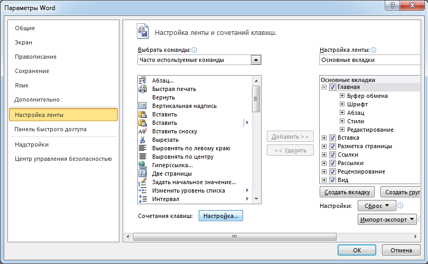Screen dimensions: 428x264
Task: Click the Абзац paragraph icon in command list
Action: click(143, 80)
